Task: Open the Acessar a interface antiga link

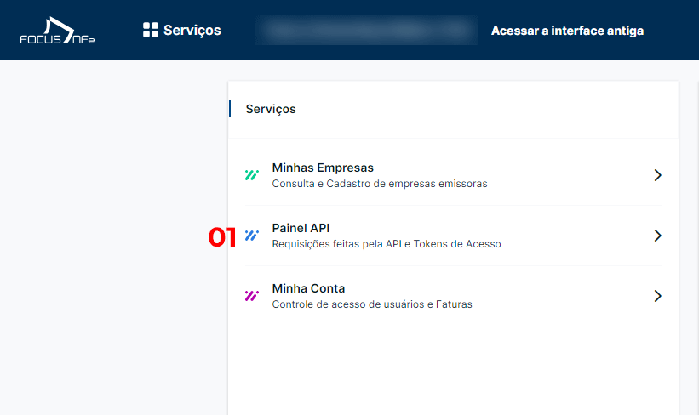Action: tap(567, 31)
